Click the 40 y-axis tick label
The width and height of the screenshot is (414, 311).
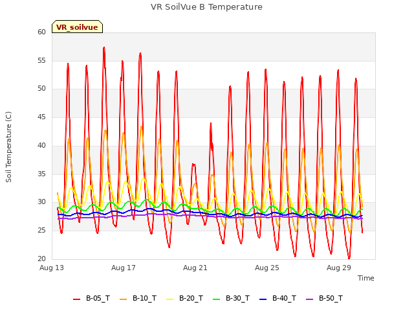41,145
